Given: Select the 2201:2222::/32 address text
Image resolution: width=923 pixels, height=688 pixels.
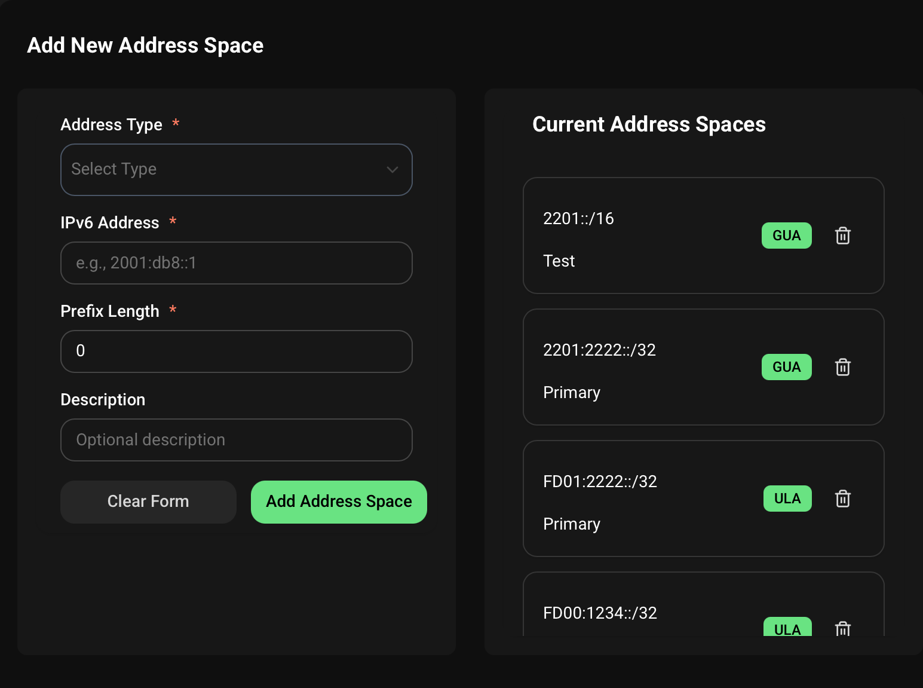Looking at the screenshot, I should [x=599, y=350].
